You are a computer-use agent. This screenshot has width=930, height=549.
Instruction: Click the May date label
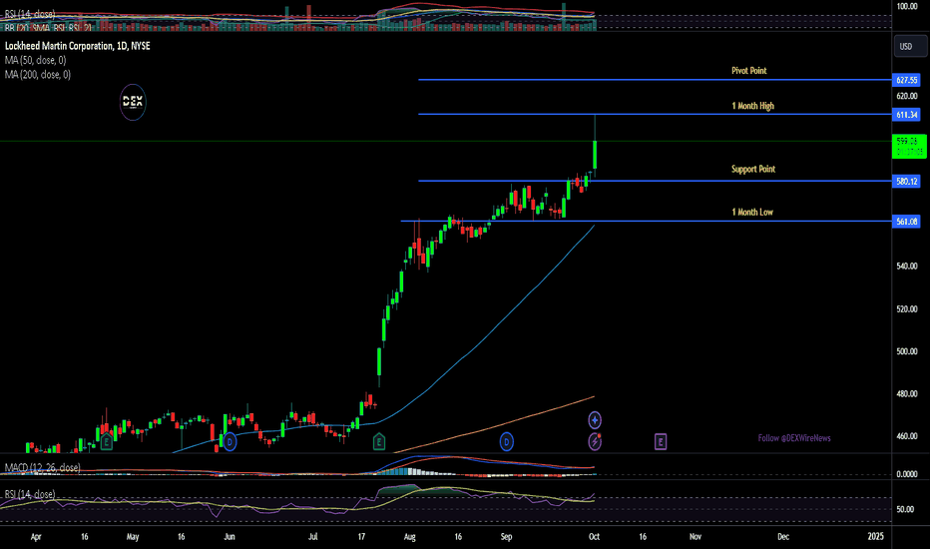click(133, 537)
